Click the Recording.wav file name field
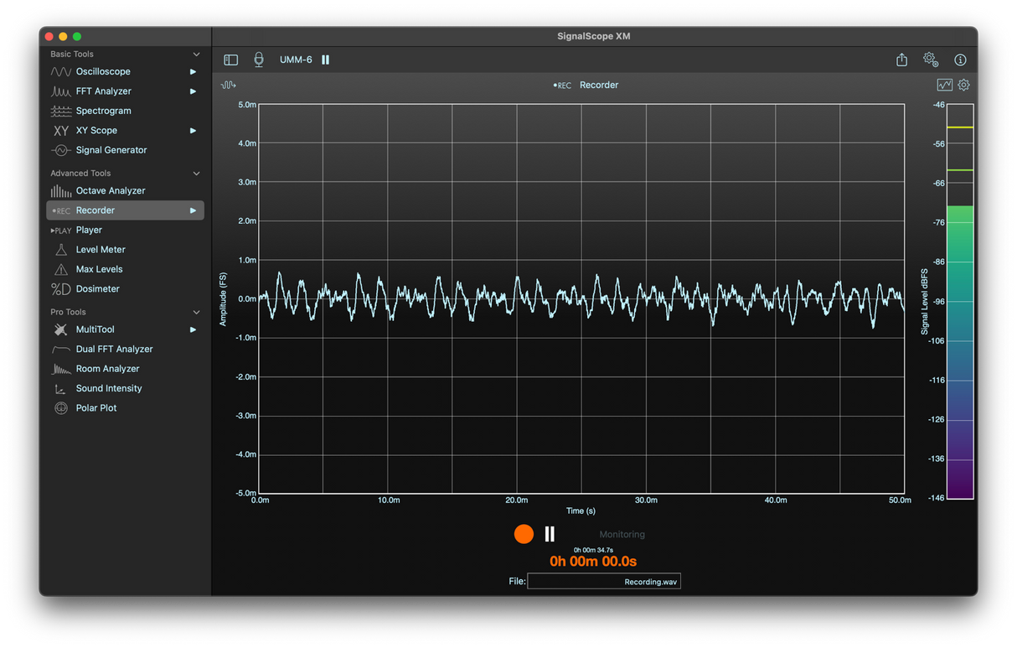The image size is (1017, 648). tap(603, 581)
